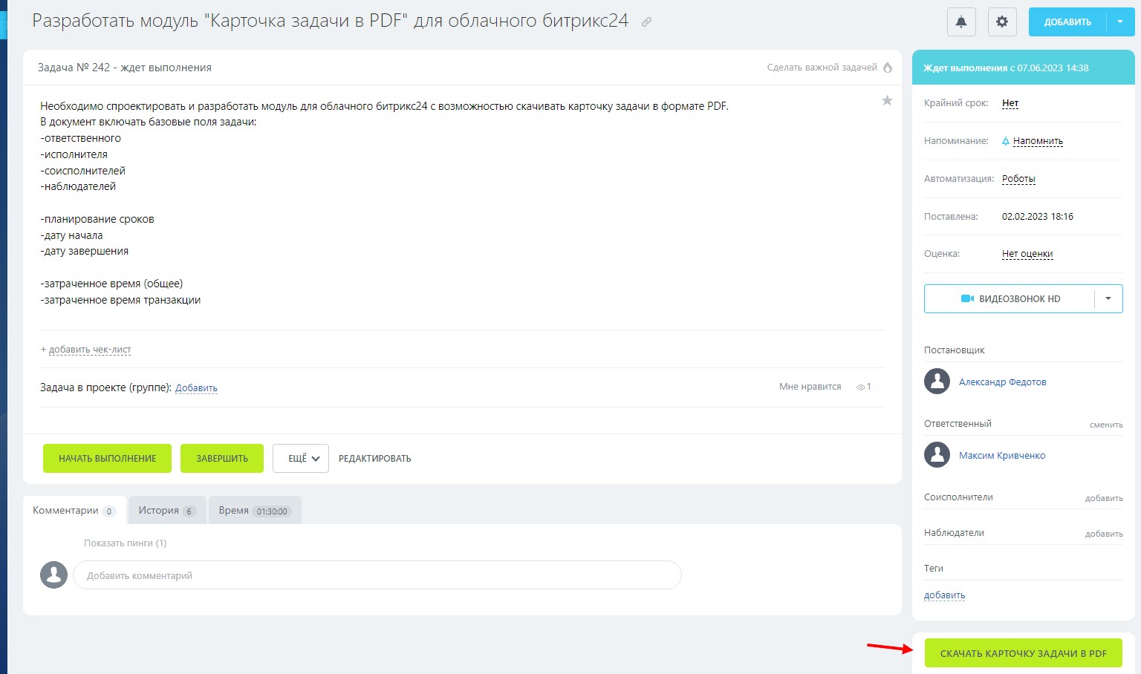Start a Видеозвонок HD call
This screenshot has height=674, width=1141.
click(1010, 299)
